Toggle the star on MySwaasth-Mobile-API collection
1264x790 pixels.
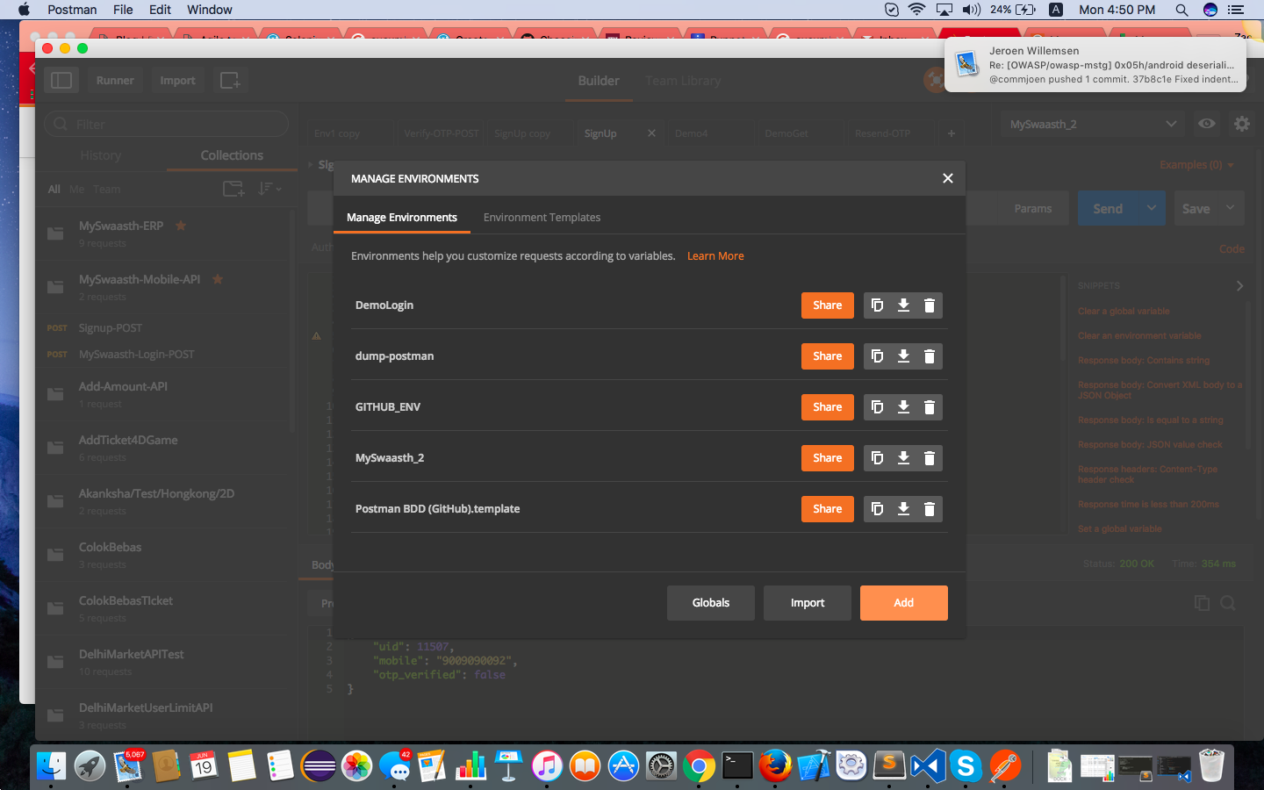tap(218, 279)
